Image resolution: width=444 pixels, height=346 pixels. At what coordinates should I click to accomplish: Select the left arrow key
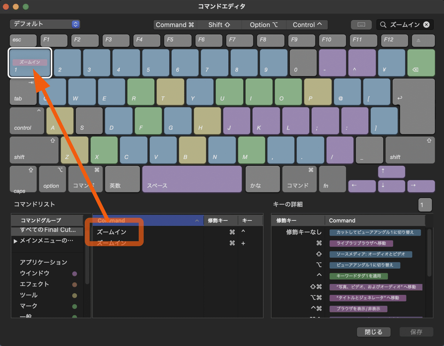362,186
